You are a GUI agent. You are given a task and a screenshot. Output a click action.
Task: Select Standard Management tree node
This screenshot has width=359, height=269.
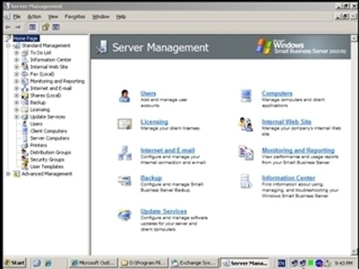46,46
